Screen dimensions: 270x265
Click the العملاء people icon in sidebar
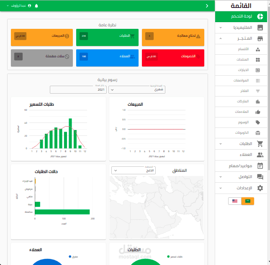tap(260, 155)
